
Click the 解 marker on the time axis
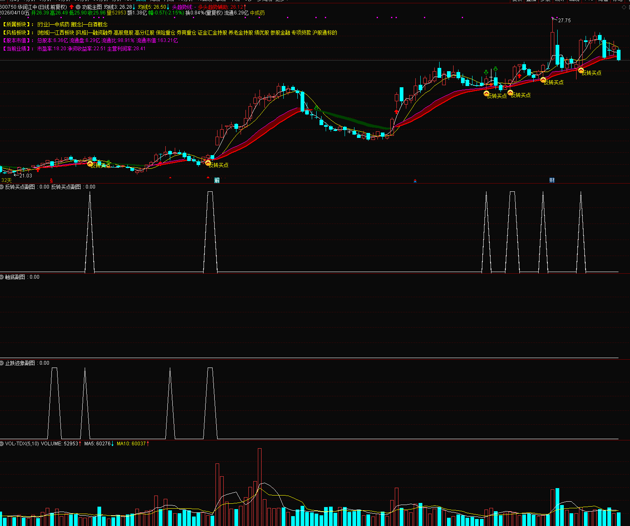click(x=217, y=180)
